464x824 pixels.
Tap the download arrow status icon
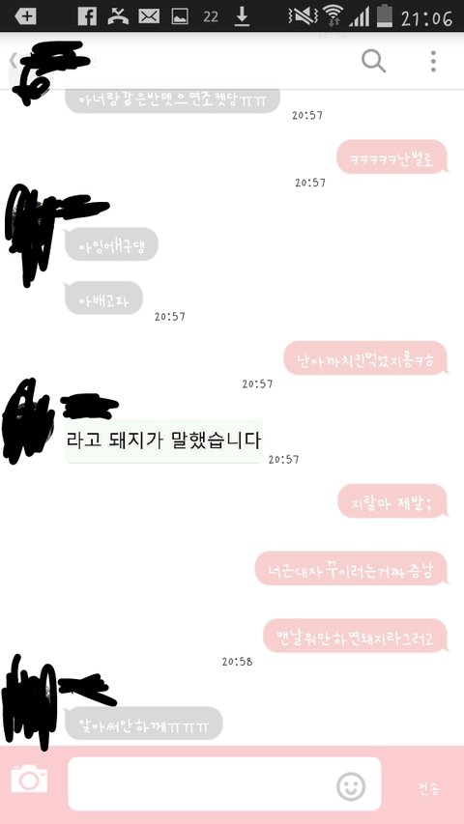pos(242,16)
